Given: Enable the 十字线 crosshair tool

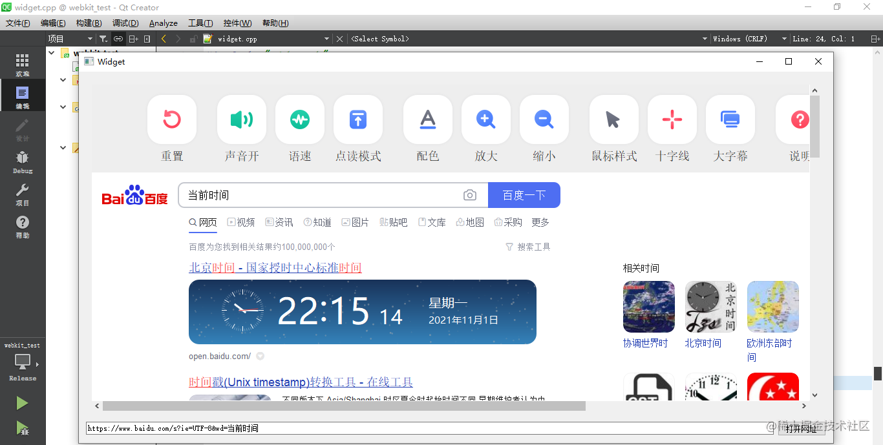Looking at the screenshot, I should point(672,119).
